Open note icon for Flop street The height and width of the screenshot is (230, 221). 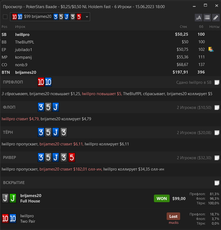217,107
